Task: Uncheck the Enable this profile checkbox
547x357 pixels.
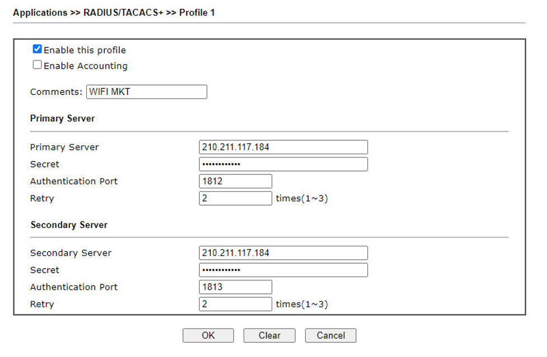Action: tap(38, 49)
